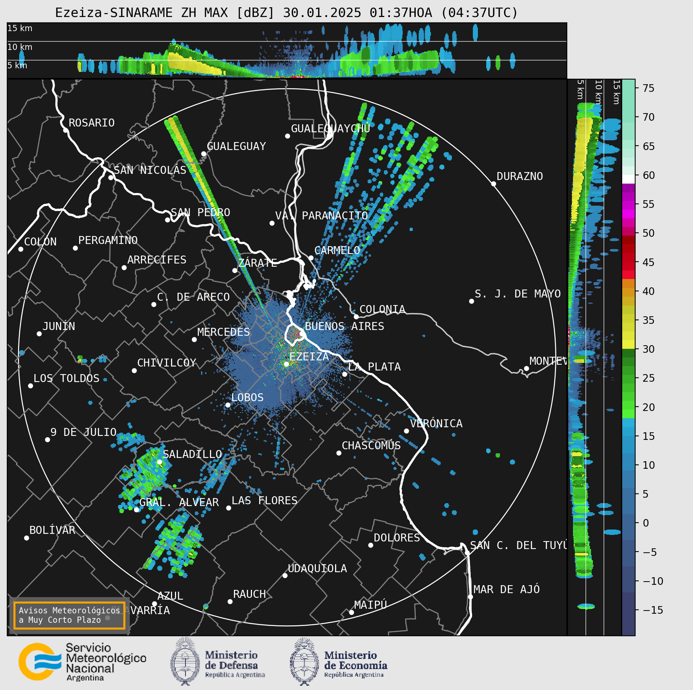This screenshot has width=693, height=690.
Task: Select the LA PLATA city label
Action: click(x=374, y=367)
